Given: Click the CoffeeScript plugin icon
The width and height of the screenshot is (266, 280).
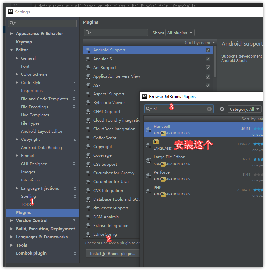Looking at the screenshot, I should (88, 138).
